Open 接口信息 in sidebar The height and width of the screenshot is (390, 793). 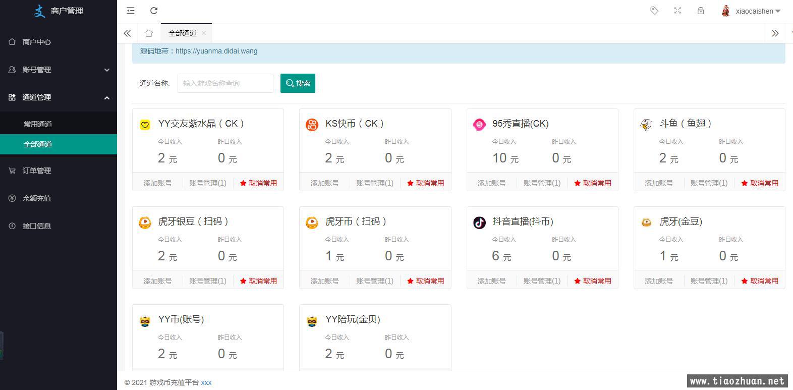tap(59, 226)
